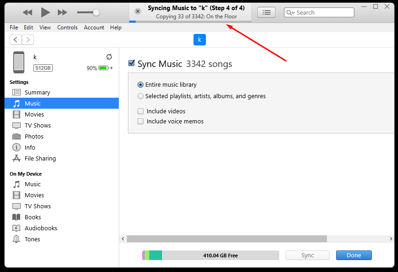Click the sync status spinning arrows icon
The image size is (398, 272).
point(109,57)
